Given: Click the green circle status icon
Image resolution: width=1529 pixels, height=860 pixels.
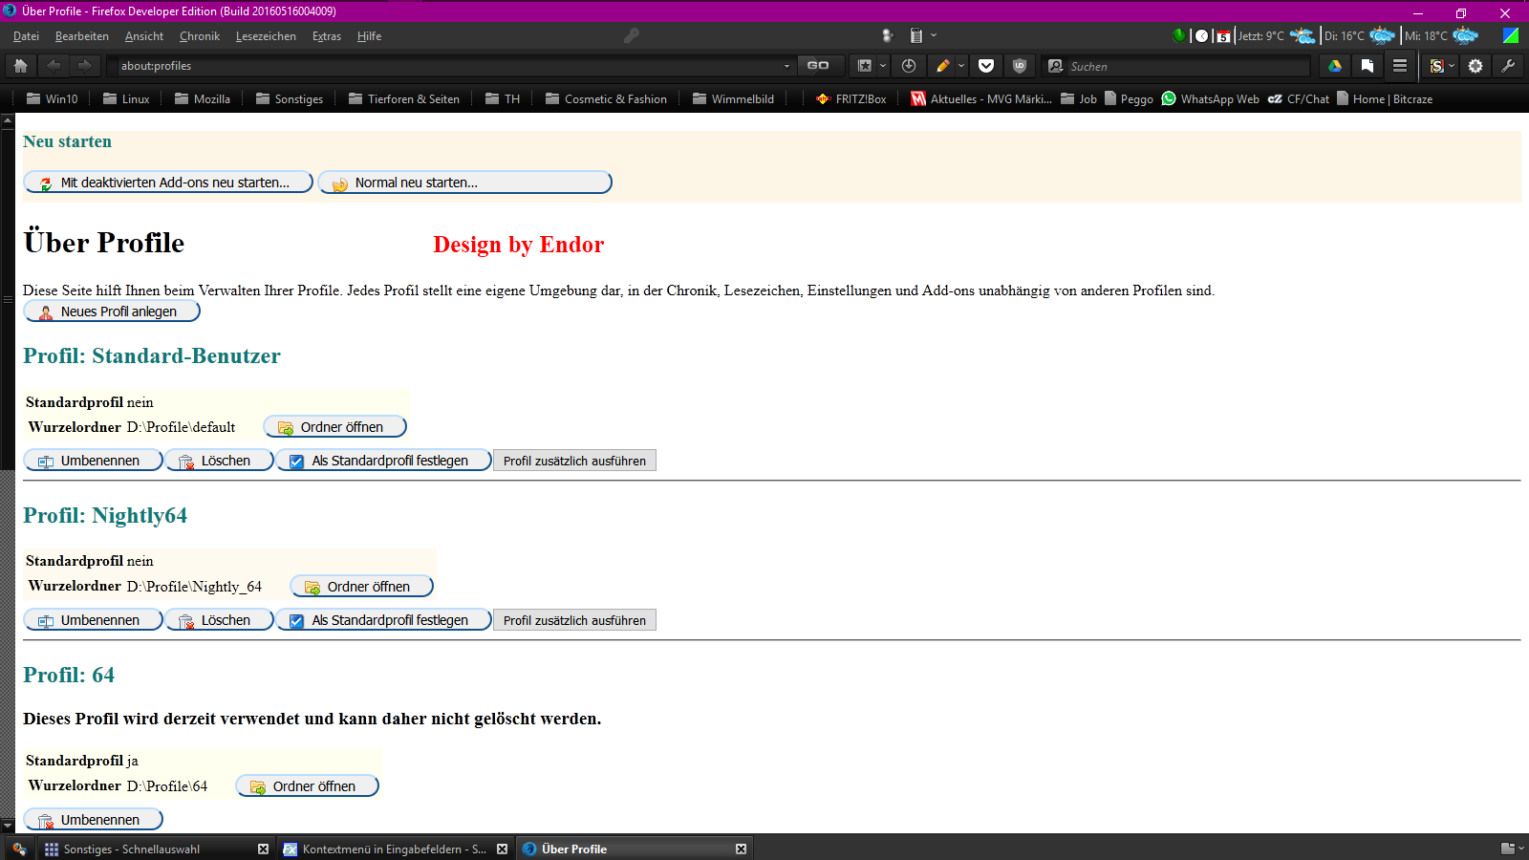Looking at the screenshot, I should [1179, 35].
